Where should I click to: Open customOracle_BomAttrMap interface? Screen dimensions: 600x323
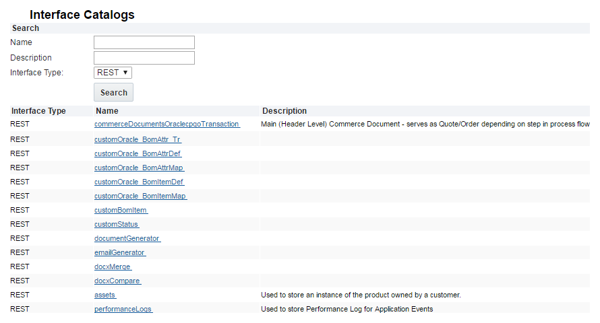click(x=139, y=168)
